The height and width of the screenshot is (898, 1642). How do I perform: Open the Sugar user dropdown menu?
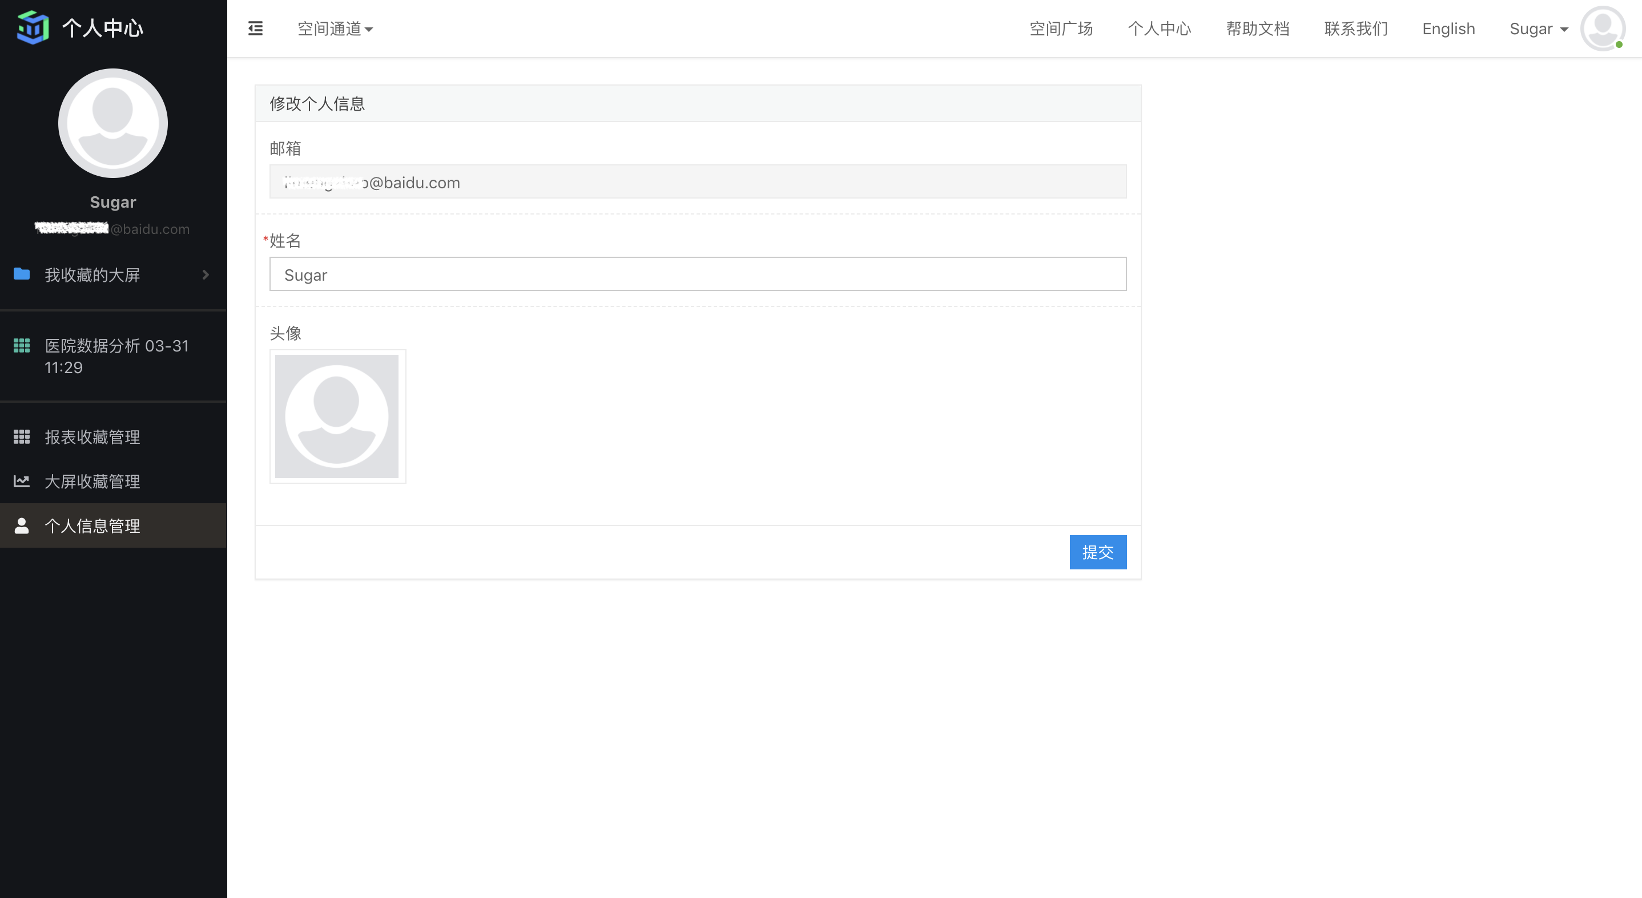pos(1538,29)
